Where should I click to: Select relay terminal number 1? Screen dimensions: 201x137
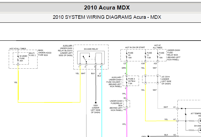pos(79,67)
